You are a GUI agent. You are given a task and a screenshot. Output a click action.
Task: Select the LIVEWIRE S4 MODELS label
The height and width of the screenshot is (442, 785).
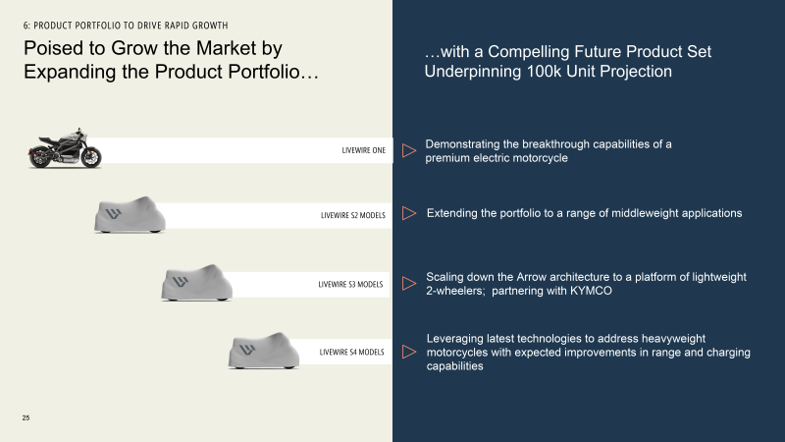click(352, 352)
